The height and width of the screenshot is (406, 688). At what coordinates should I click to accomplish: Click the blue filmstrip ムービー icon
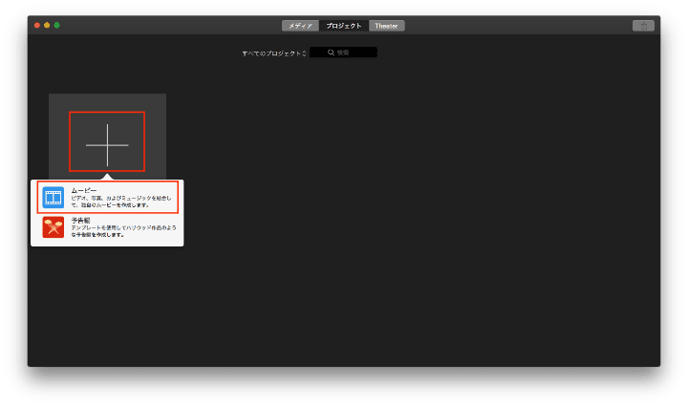pos(53,199)
